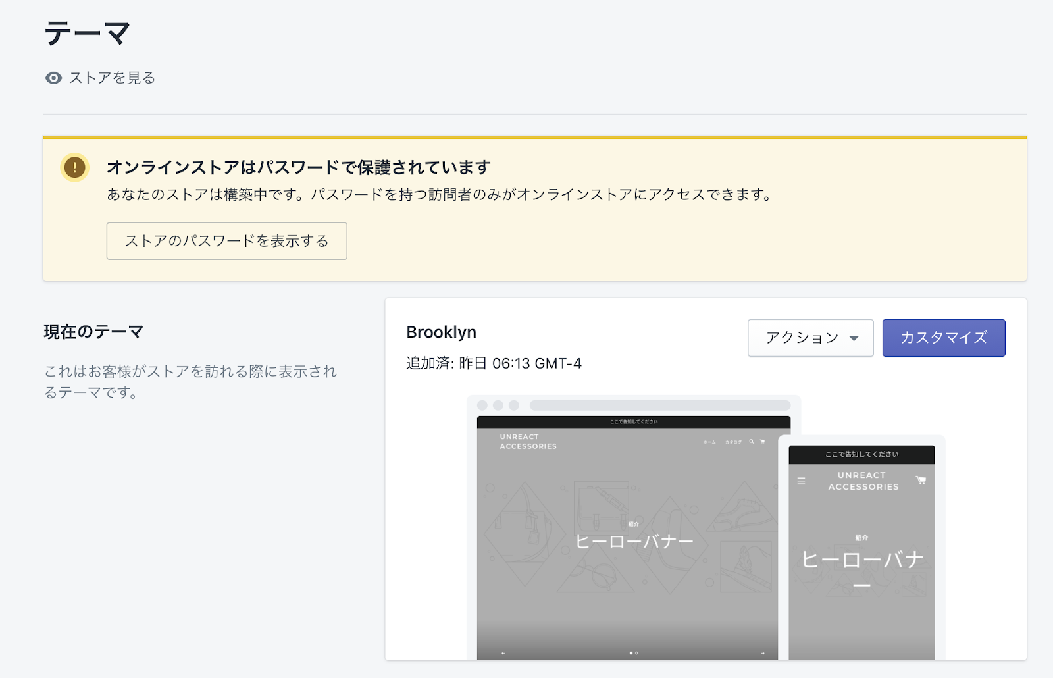Select the first slideshow dot indicator
The image size is (1053, 678).
point(631,653)
